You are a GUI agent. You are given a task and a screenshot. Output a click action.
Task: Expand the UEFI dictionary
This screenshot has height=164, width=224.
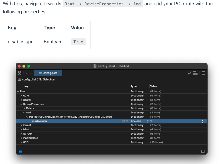pyautogui.click(x=21, y=142)
